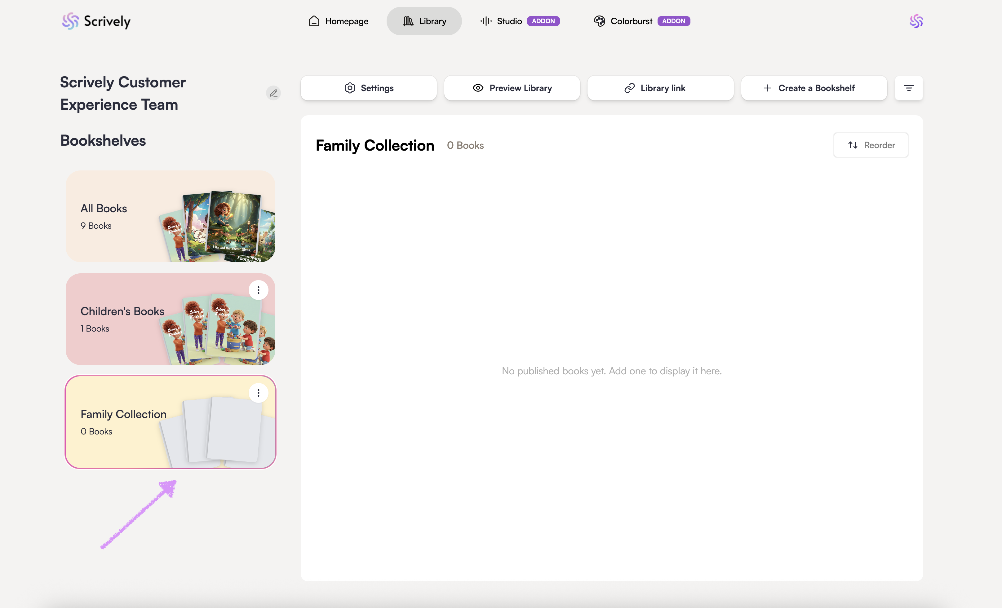Open Children's Books three-dot menu

coord(258,290)
